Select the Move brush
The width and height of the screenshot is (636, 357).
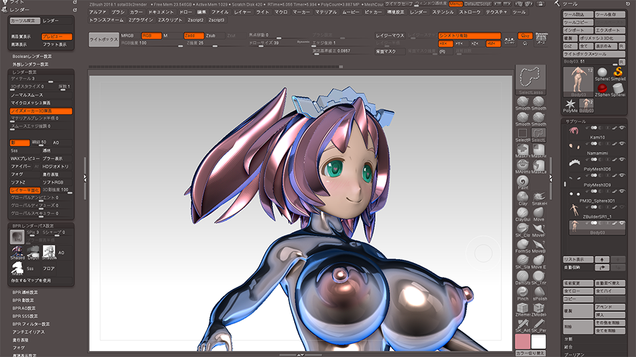(x=539, y=214)
